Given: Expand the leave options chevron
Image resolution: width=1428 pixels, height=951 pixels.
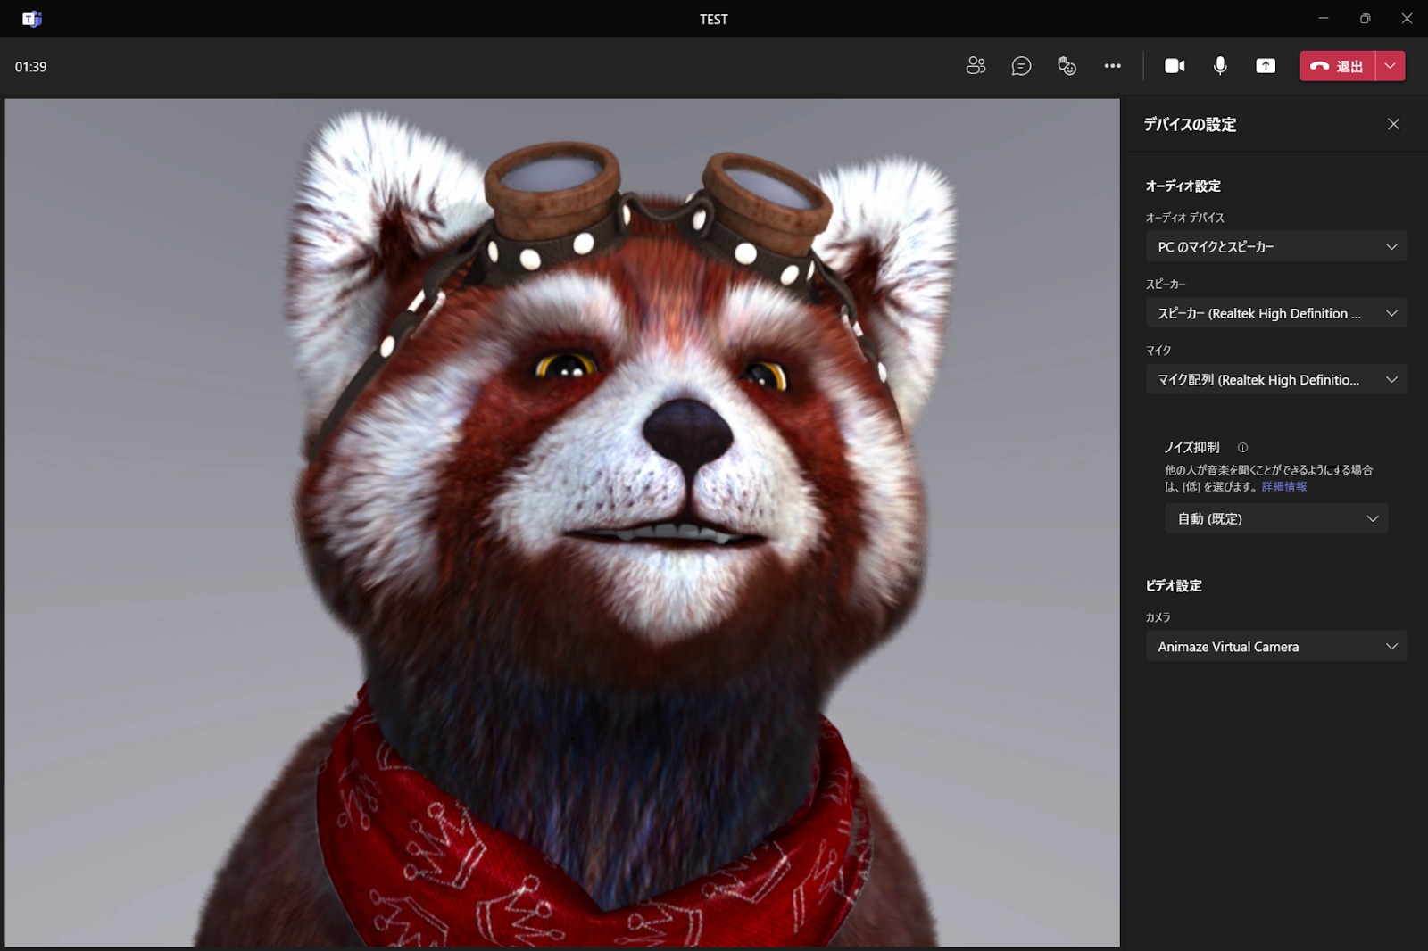Looking at the screenshot, I should (1391, 66).
